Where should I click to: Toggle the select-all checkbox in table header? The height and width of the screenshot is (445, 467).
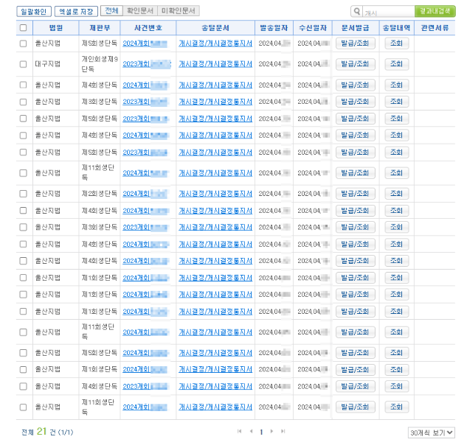click(x=23, y=27)
